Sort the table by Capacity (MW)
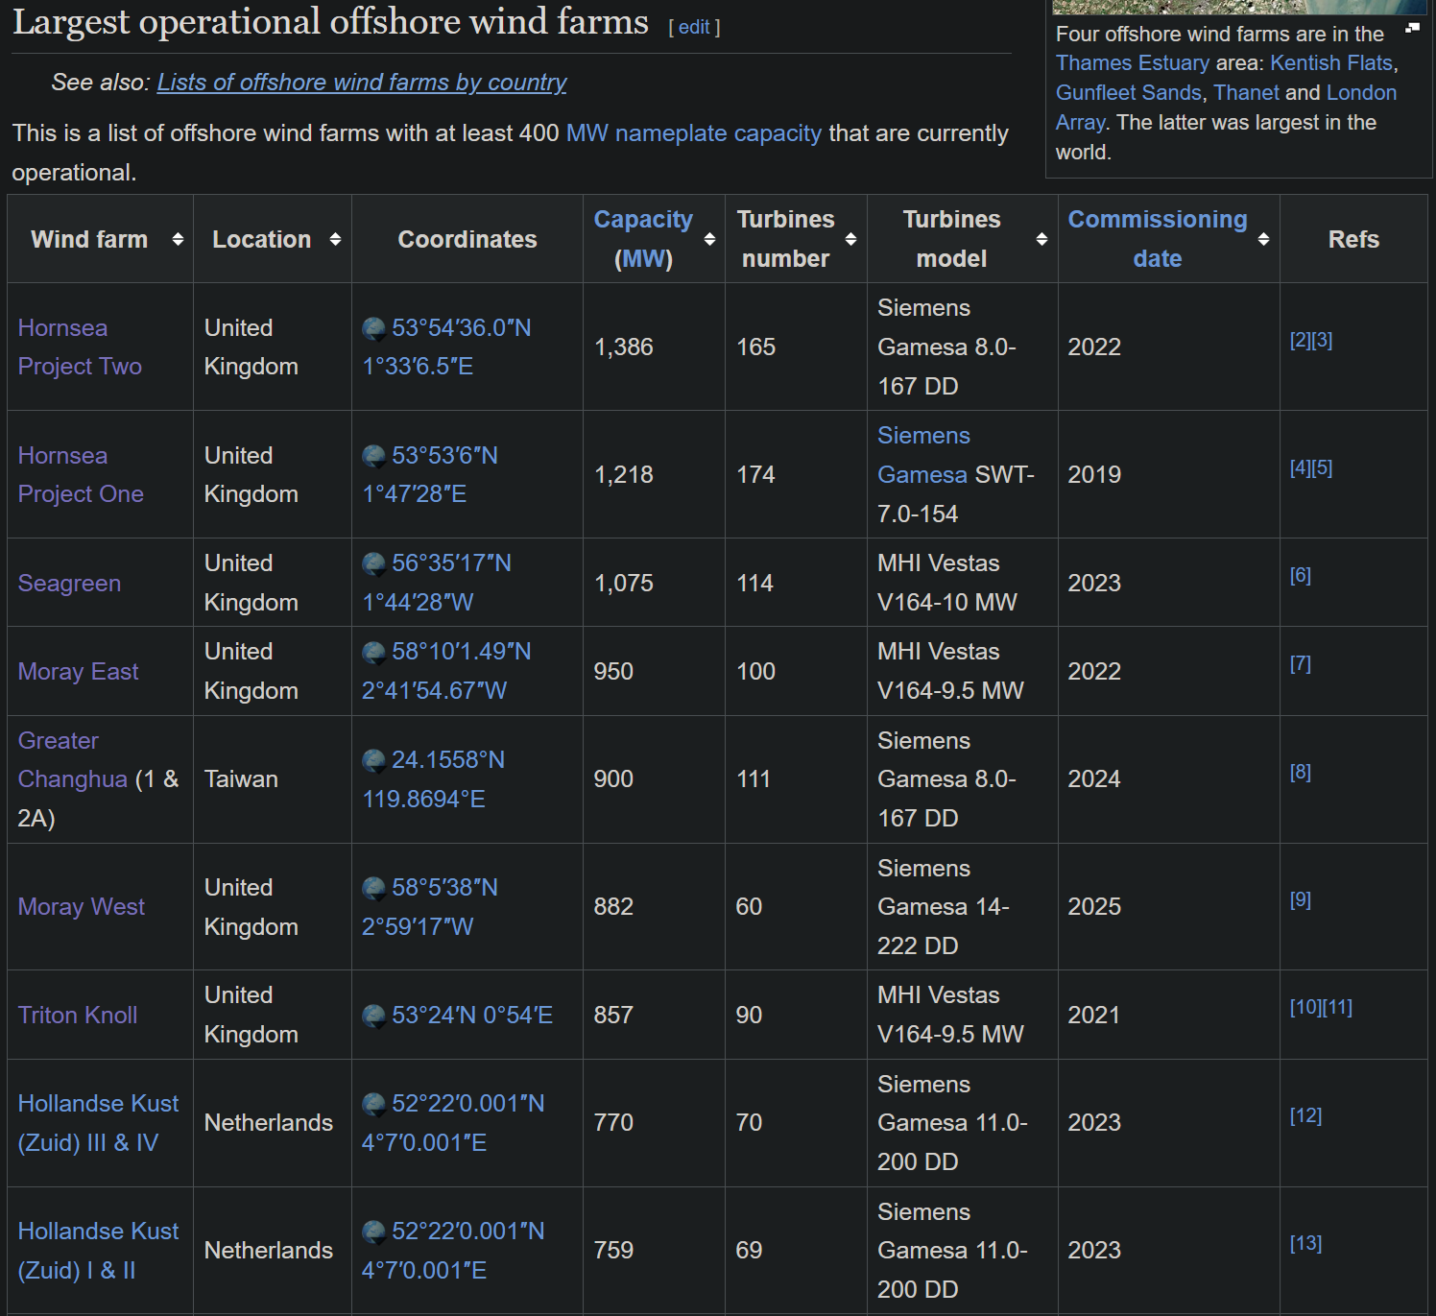This screenshot has height=1316, width=1436. (709, 239)
